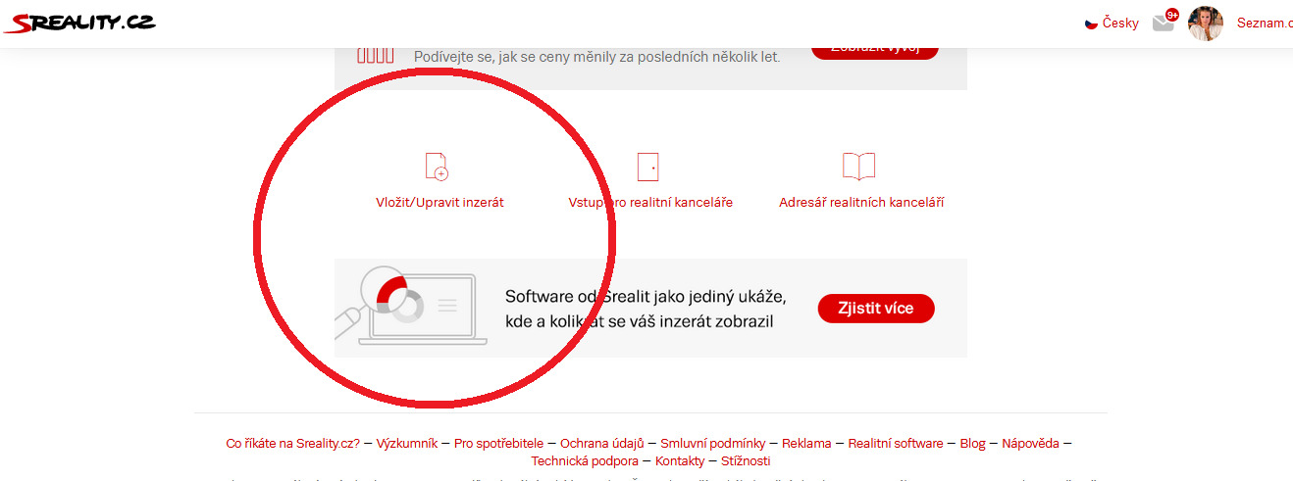Open the Nápověda footer link

pyautogui.click(x=1030, y=444)
